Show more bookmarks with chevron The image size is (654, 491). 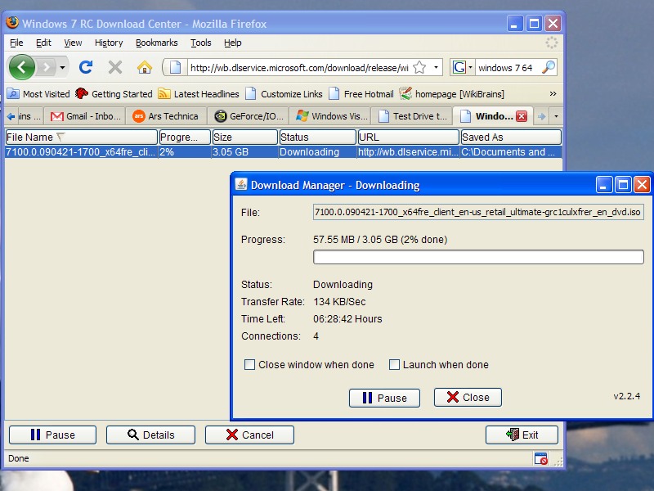[553, 93]
